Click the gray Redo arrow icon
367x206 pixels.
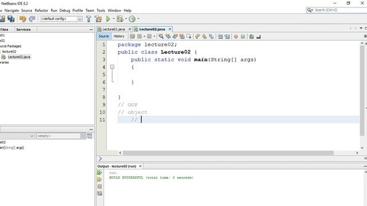tap(32, 19)
